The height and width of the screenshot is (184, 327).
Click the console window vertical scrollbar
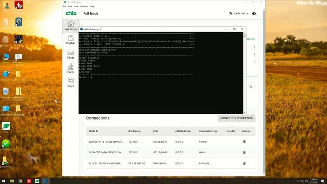click(244, 73)
